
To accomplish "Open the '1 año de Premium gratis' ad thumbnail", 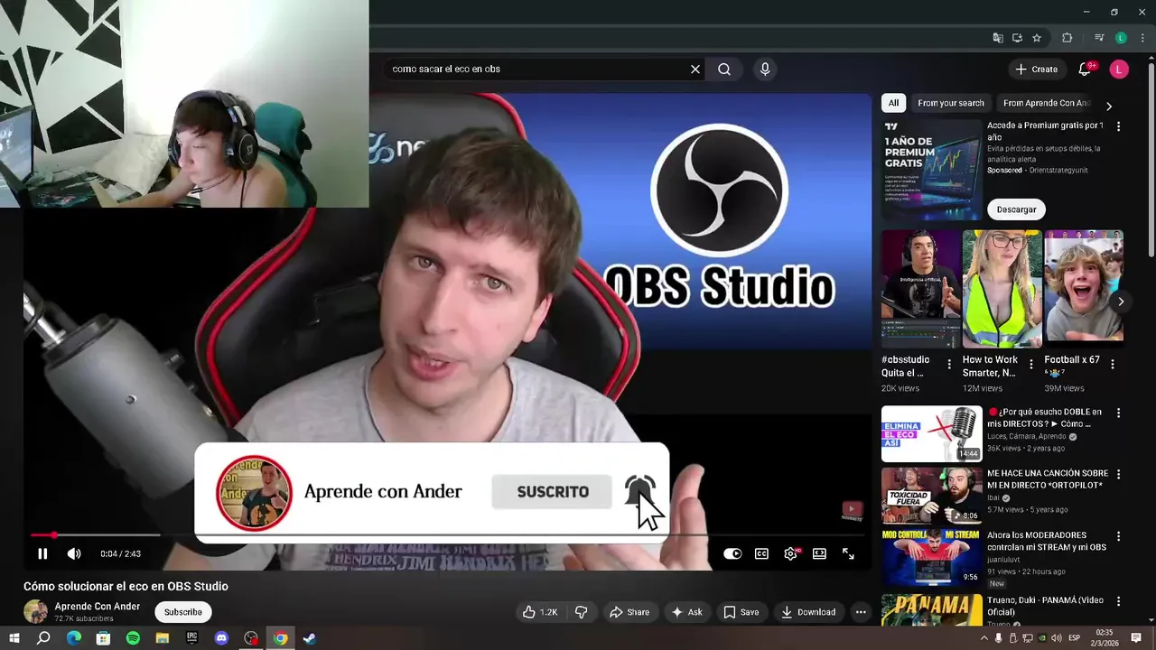I will click(931, 170).
